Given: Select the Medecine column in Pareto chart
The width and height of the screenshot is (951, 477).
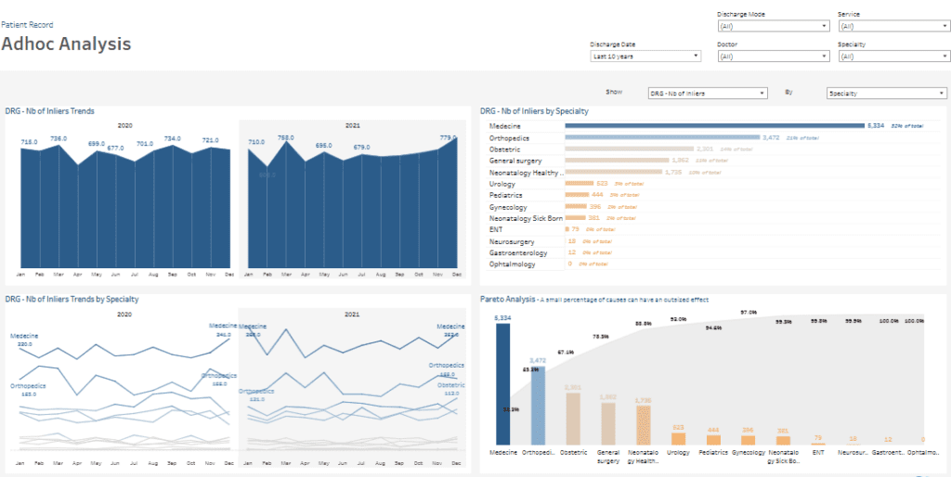Looking at the screenshot, I should coord(502,383).
